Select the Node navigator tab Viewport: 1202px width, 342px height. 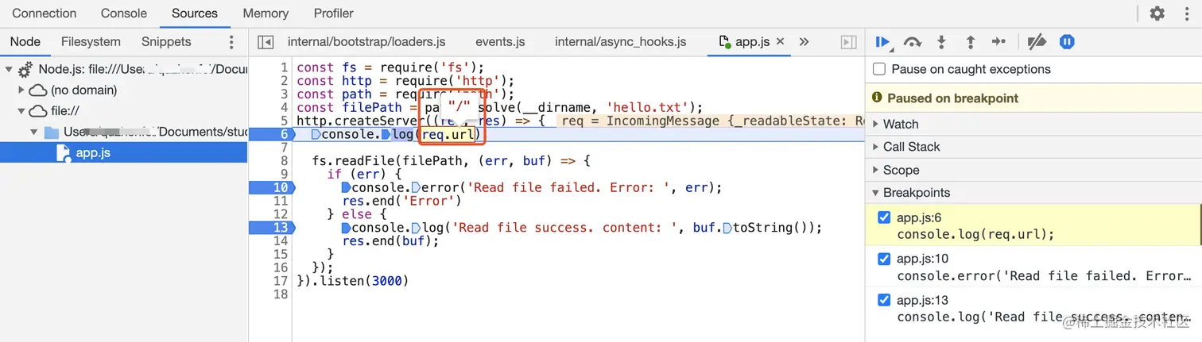click(x=25, y=42)
